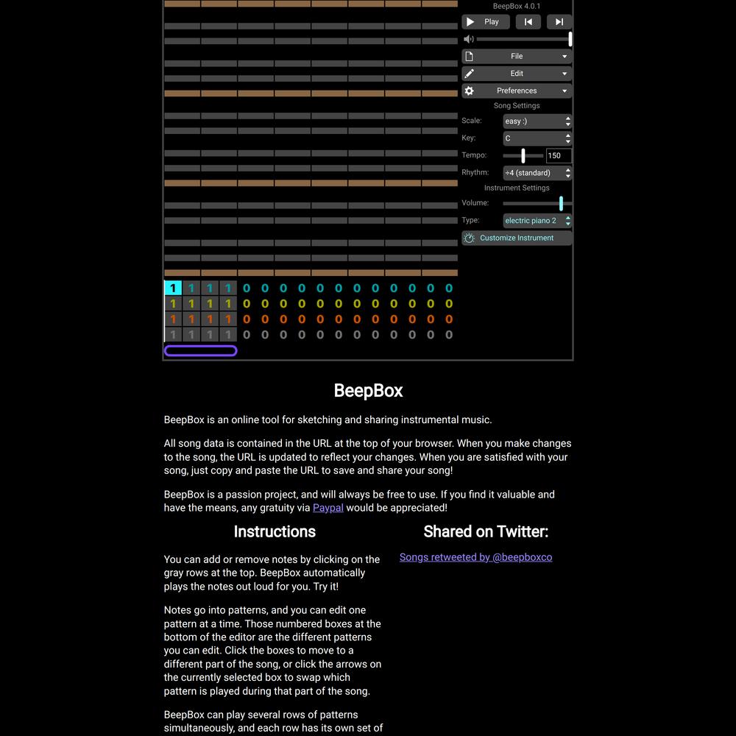This screenshot has width=736, height=736.
Task: Select the fourth bar in the yellow channel
Action: tap(228, 304)
